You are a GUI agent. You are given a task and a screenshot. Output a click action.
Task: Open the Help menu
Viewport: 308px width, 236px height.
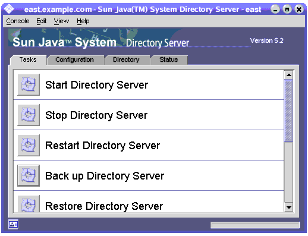tap(83, 21)
